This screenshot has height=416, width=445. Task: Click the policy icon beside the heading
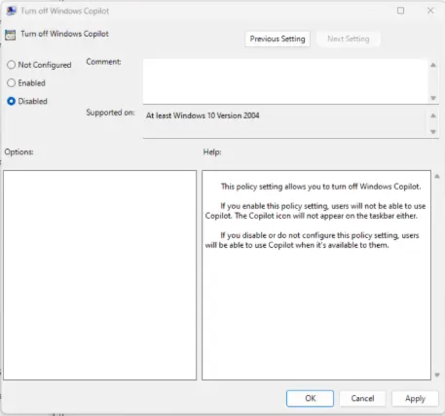click(x=10, y=35)
